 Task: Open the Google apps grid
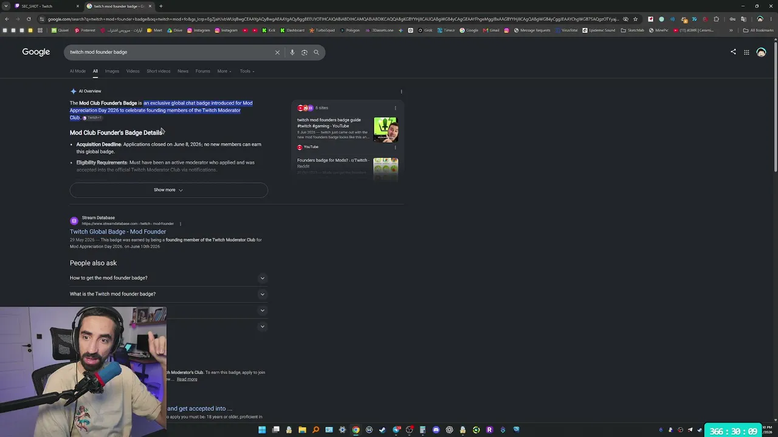[746, 52]
